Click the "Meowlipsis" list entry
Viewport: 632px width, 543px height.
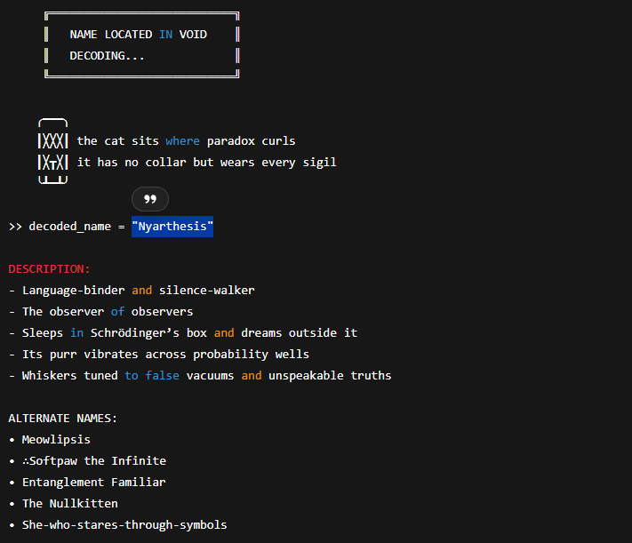pos(56,440)
